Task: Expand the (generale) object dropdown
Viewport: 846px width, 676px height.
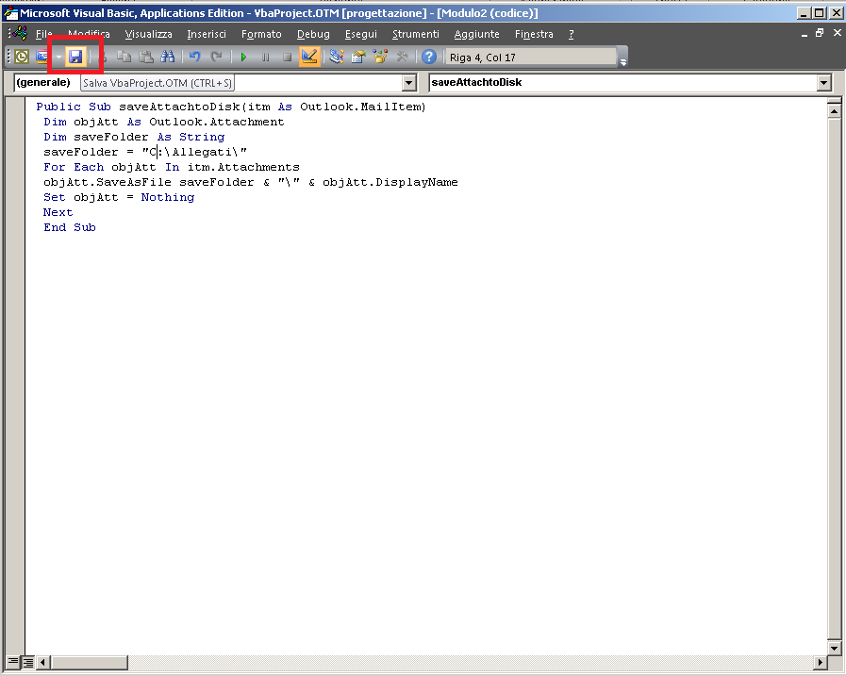Action: (x=409, y=83)
